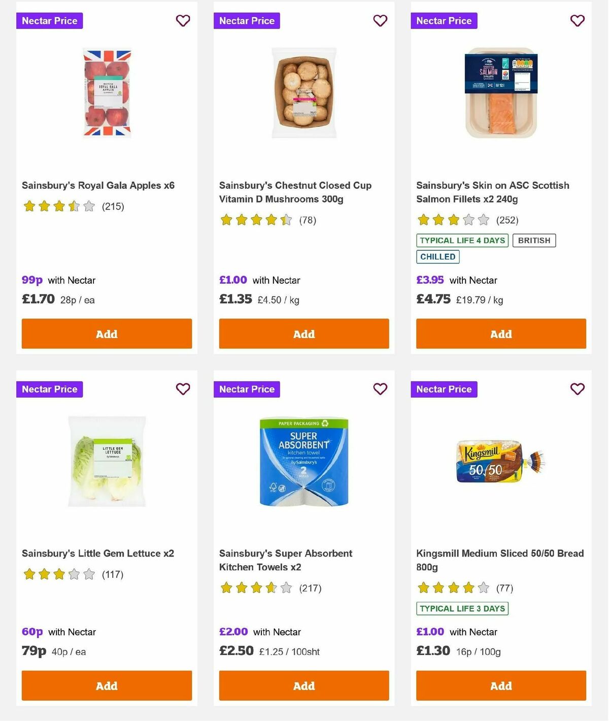Open reviews (215) for Royal Gala Apples
This screenshot has height=721, width=609.
(x=113, y=207)
